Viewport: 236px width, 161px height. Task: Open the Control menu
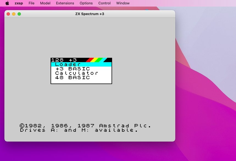click(x=104, y=3)
